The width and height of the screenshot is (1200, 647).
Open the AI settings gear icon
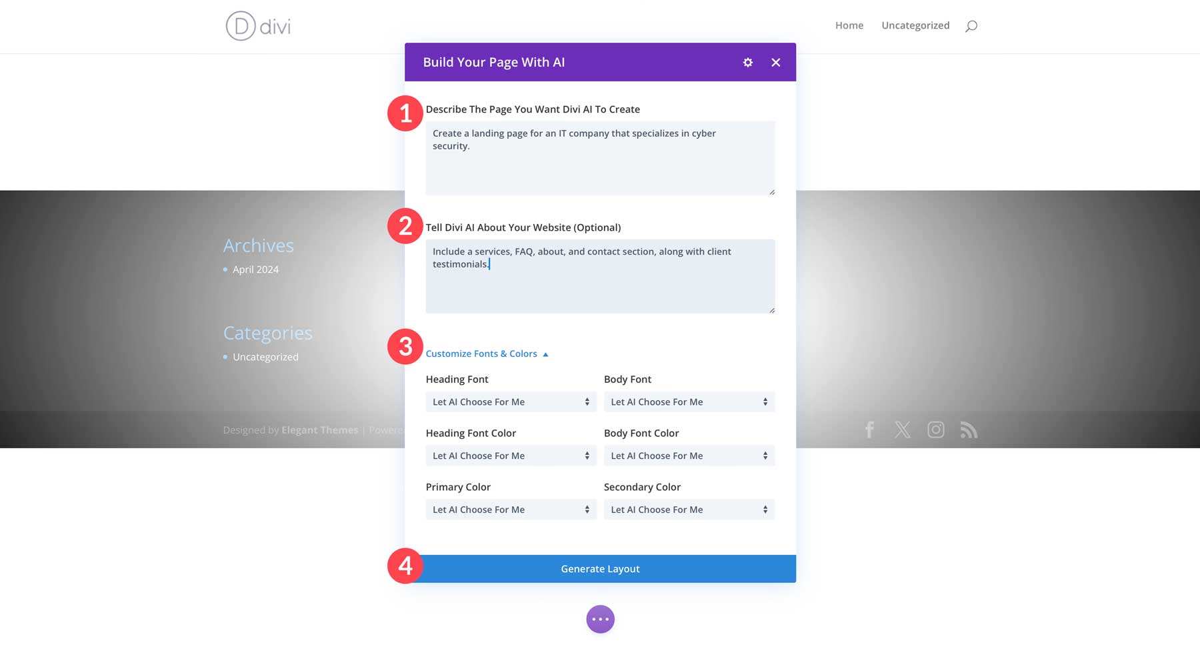[x=747, y=62]
